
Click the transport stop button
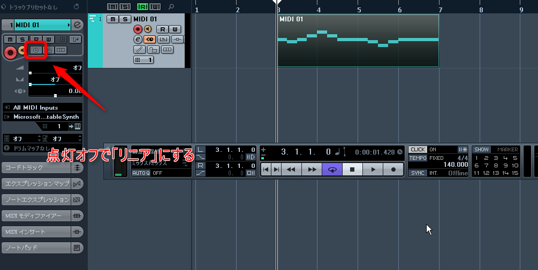352,169
